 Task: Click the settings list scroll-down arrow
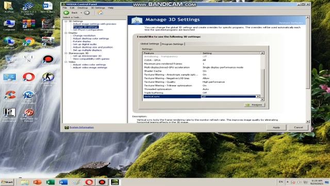click(262, 99)
